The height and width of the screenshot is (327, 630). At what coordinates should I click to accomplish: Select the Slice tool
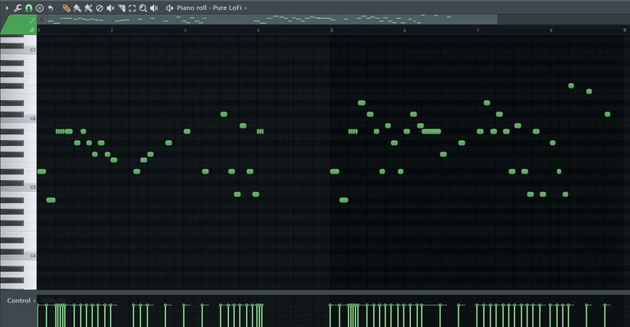click(121, 7)
